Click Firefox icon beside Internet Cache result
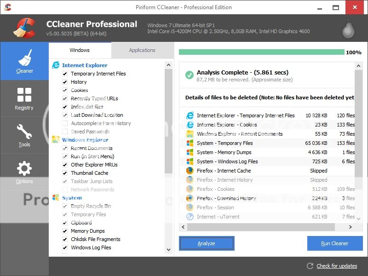Image resolution: width=368 pixels, height=276 pixels. click(x=190, y=171)
